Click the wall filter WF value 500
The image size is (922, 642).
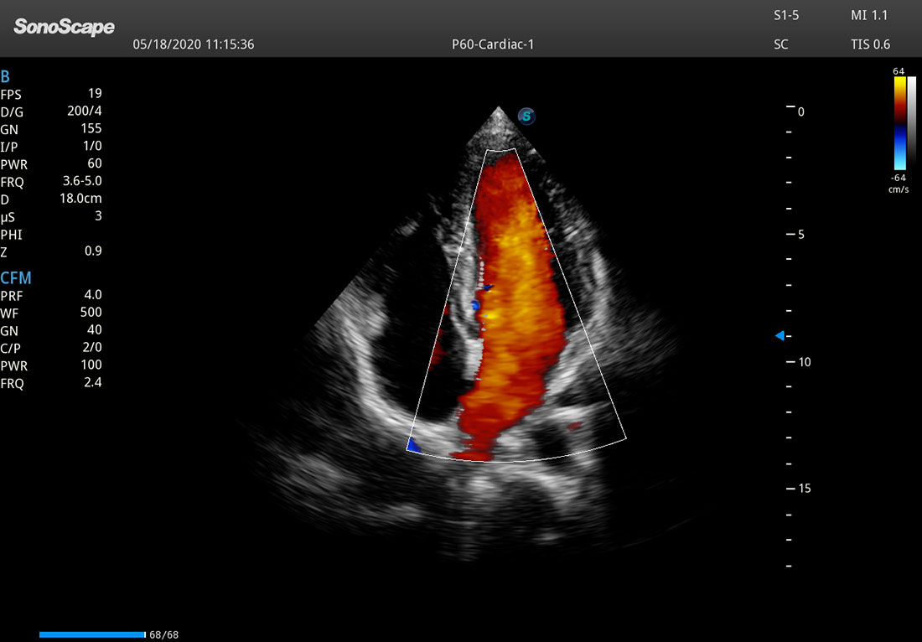(x=91, y=312)
